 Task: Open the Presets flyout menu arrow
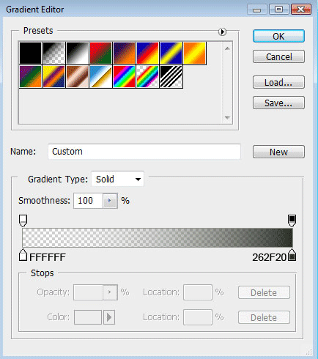(222, 32)
